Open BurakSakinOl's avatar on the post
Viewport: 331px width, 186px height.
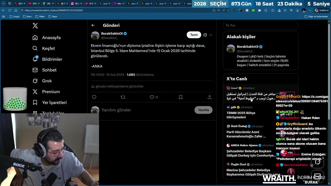[95, 36]
